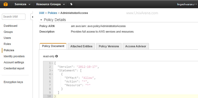The height and width of the screenshot is (98, 198).
Task: Fold the code block at line 1
Action: (52, 63)
